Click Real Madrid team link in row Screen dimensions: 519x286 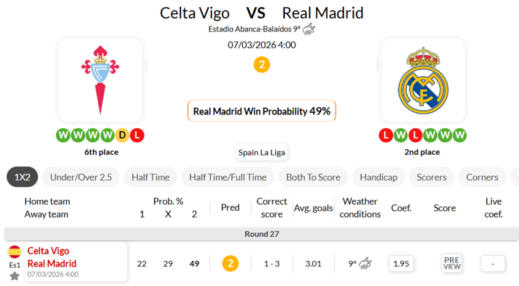pos(52,263)
